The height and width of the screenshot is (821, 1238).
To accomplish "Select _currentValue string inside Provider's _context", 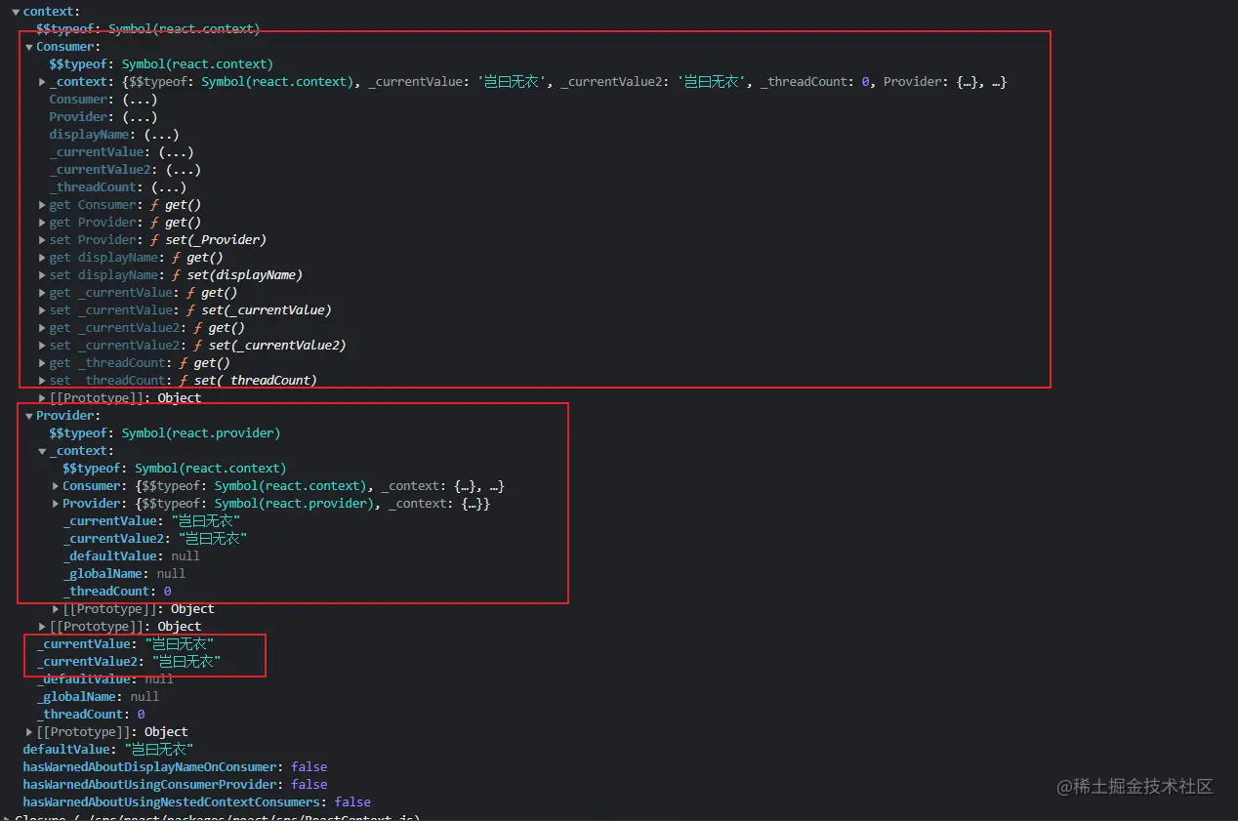I will point(205,521).
